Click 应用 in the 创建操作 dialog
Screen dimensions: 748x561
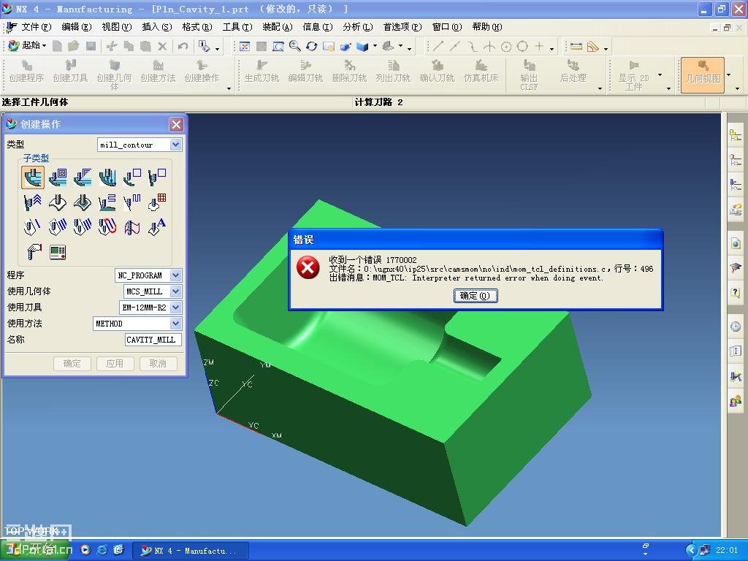click(x=115, y=364)
